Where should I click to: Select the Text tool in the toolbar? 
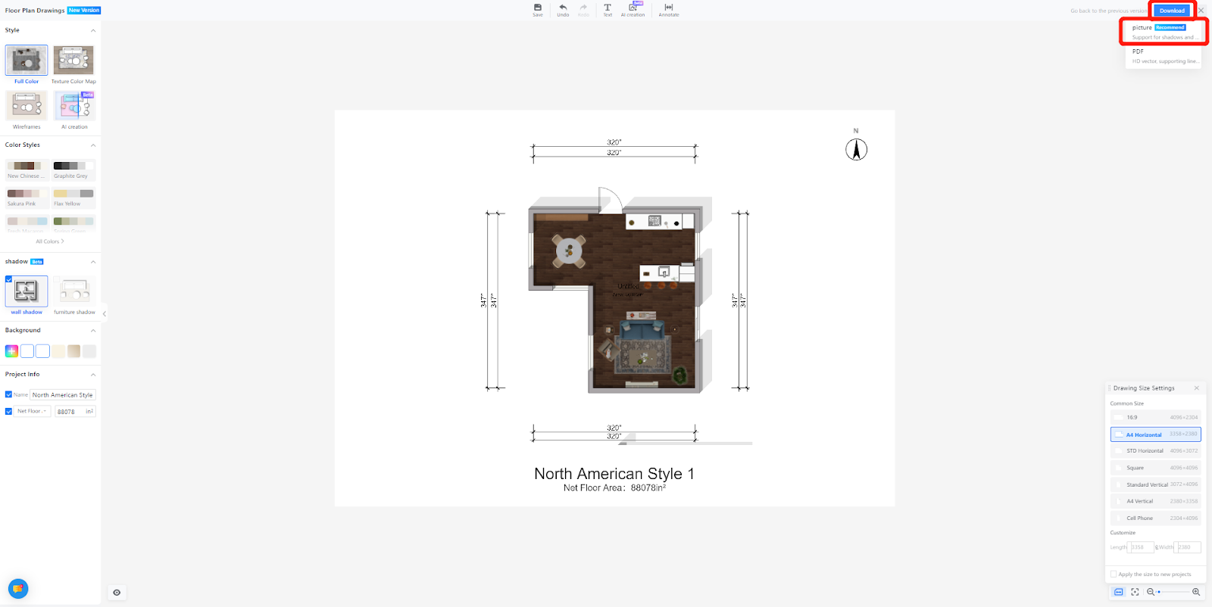coord(608,10)
